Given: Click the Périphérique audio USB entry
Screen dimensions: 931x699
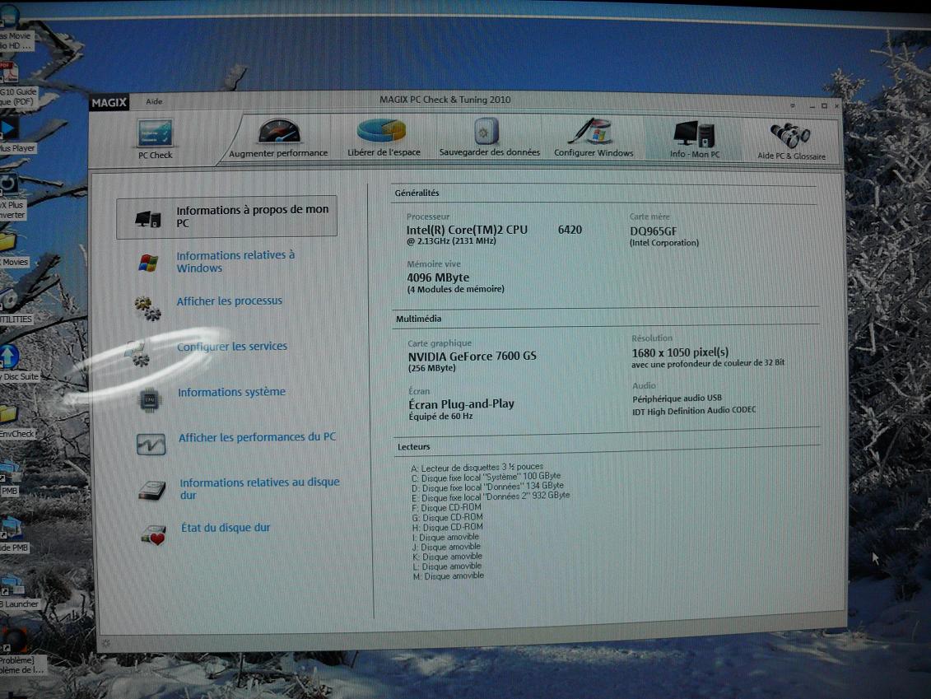Looking at the screenshot, I should [x=677, y=398].
